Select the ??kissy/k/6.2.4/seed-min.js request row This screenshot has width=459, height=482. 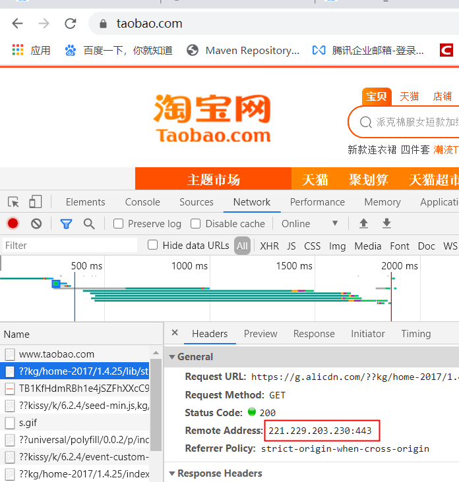pyautogui.click(x=75, y=406)
